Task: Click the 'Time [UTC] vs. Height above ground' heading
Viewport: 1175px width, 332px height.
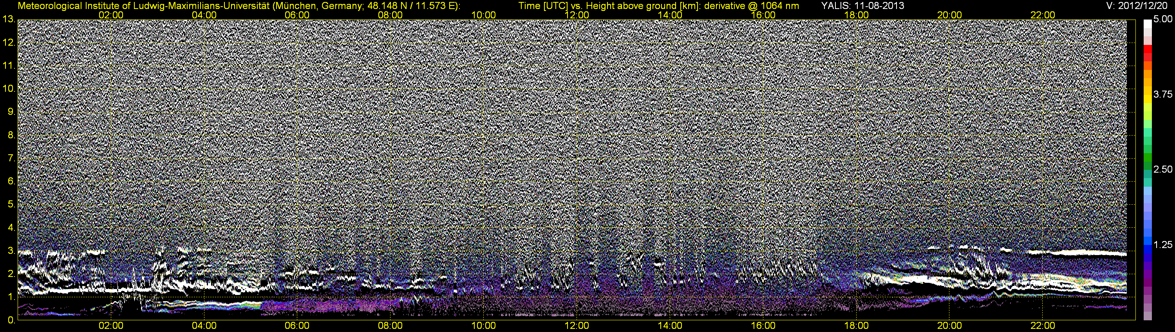Action: coord(659,6)
